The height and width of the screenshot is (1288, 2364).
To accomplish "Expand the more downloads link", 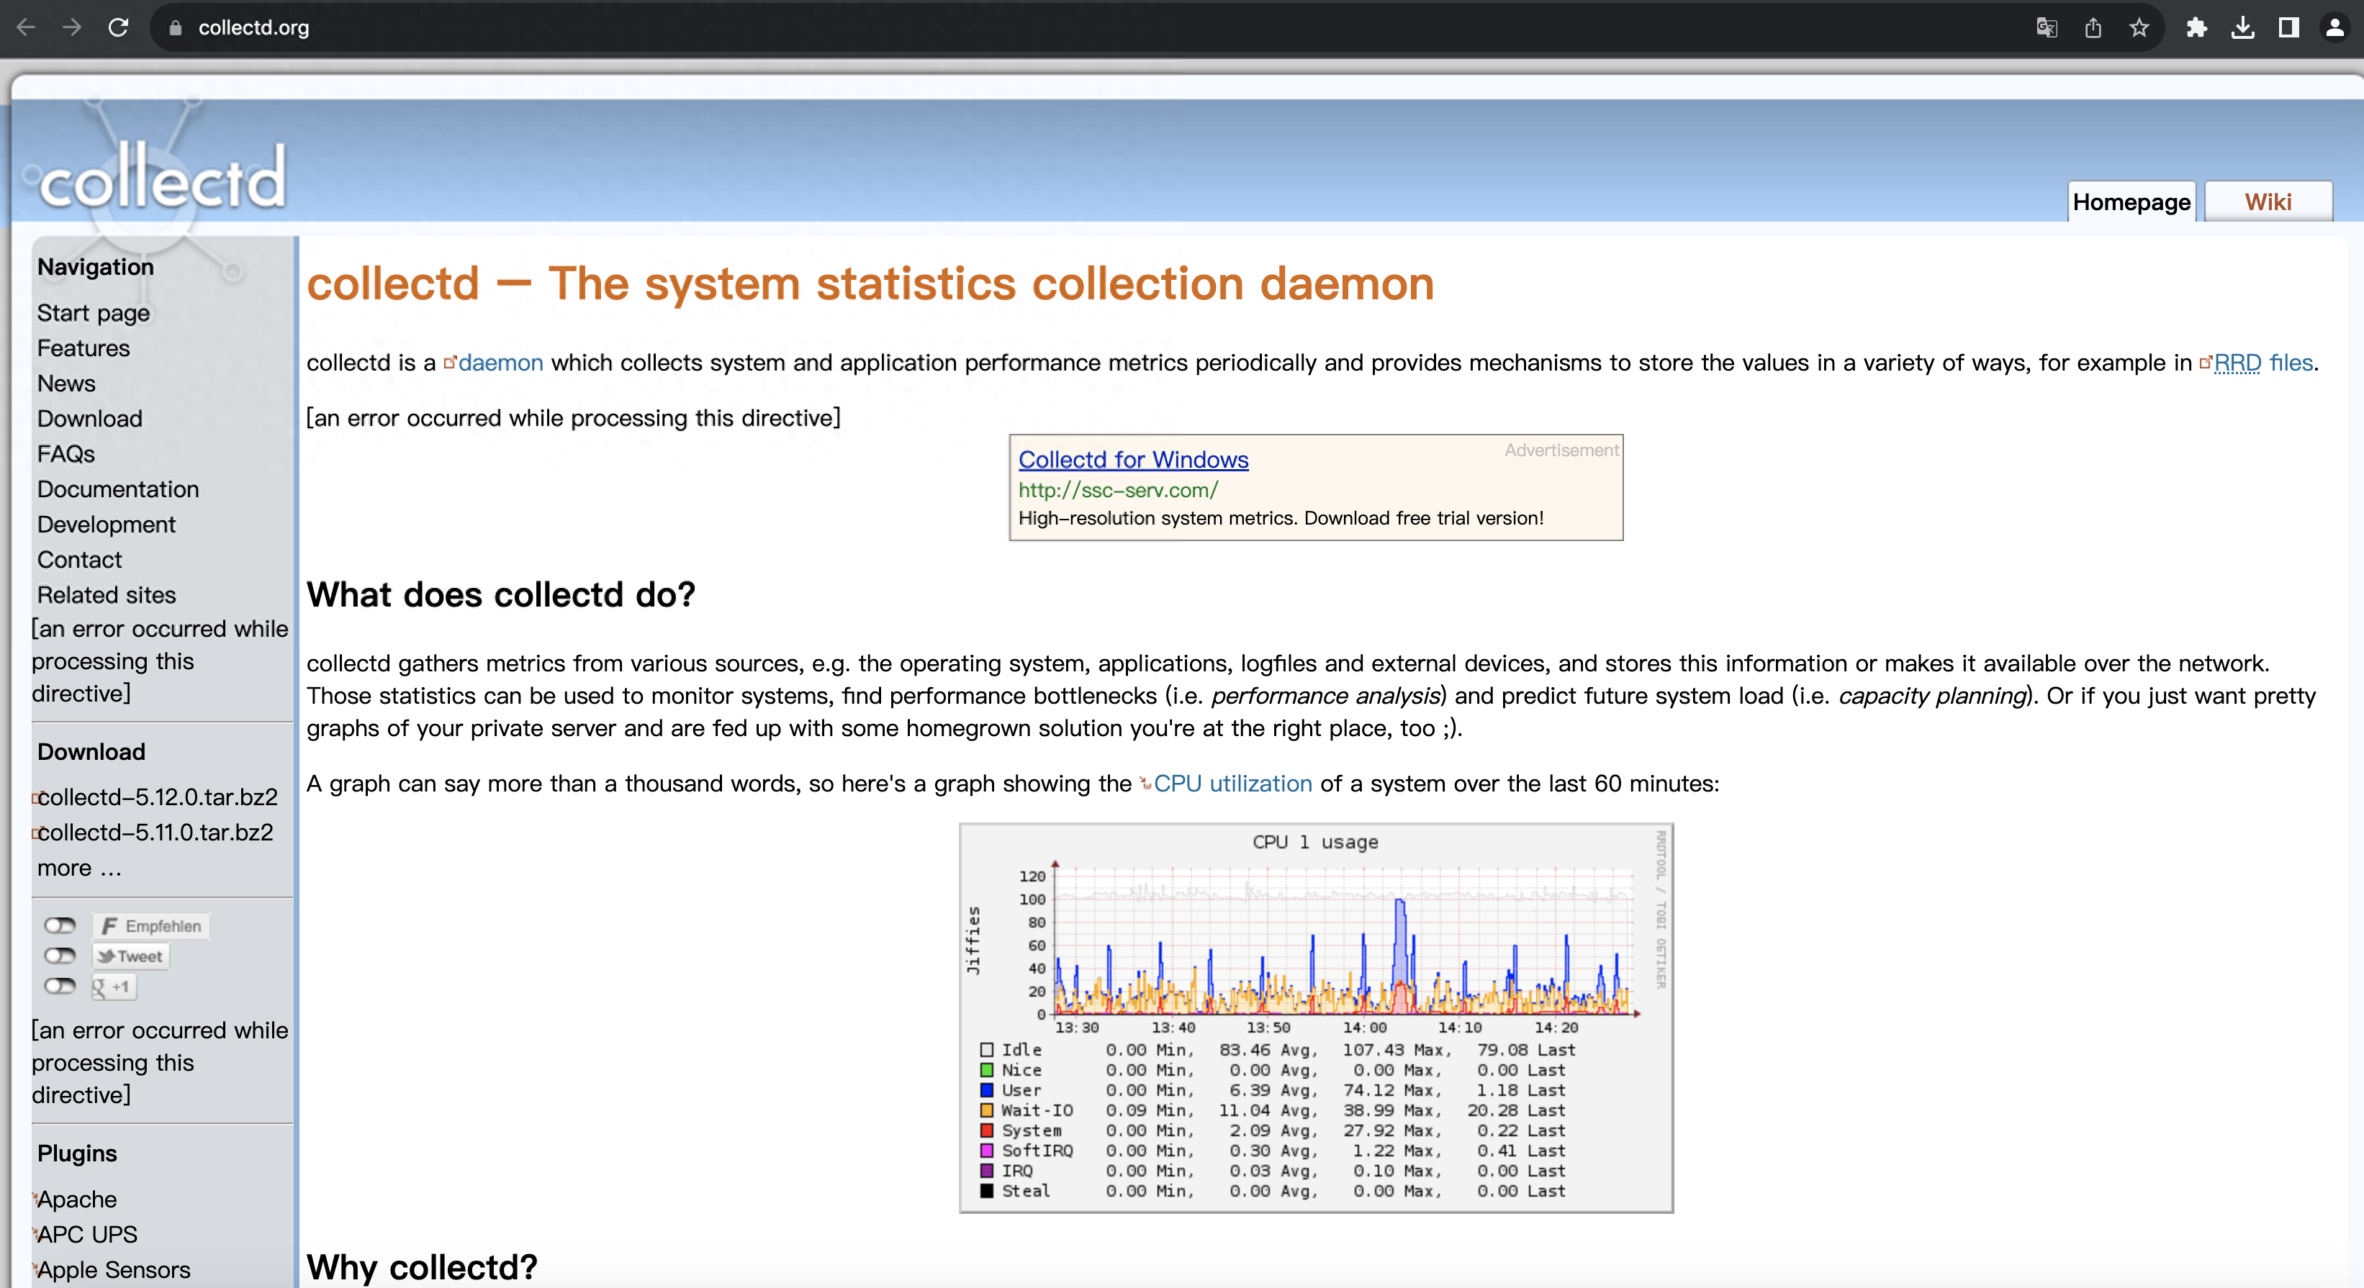I will pos(79,867).
